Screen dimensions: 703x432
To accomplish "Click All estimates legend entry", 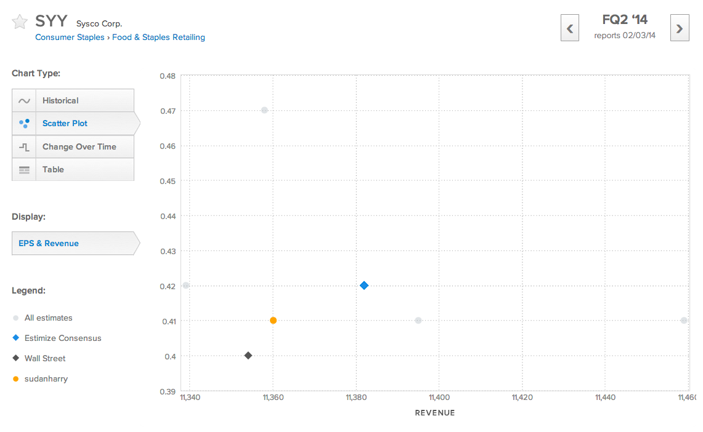I will 43,318.
